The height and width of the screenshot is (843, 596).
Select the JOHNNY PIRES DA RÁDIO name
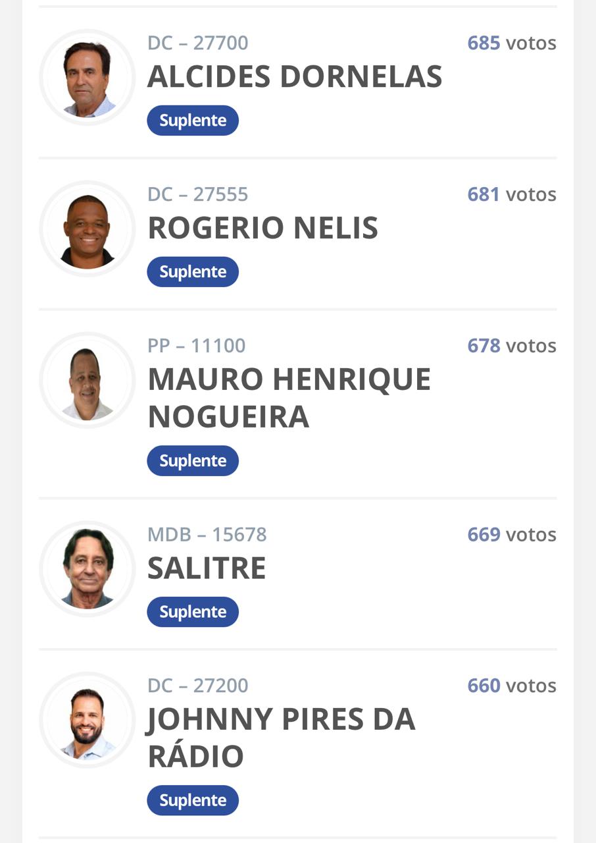pyautogui.click(x=282, y=738)
